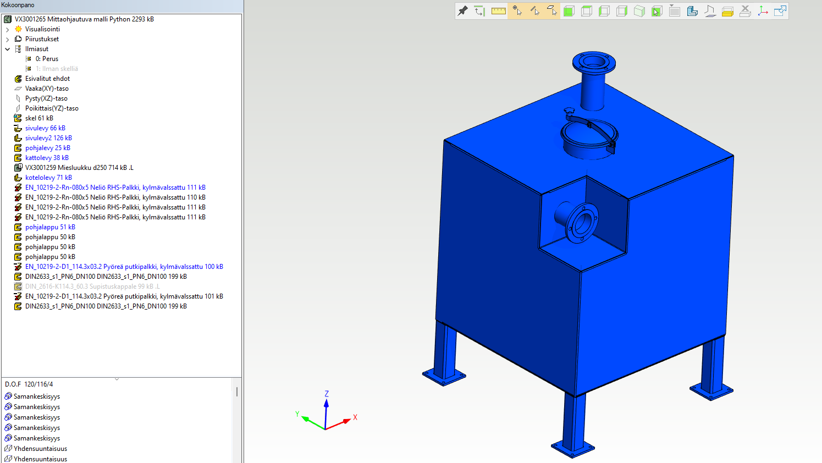This screenshot has width=822, height=463.
Task: Click the blue window arrow icon
Action: 780,11
